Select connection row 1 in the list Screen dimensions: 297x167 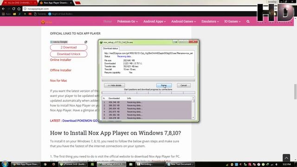(x=147, y=102)
